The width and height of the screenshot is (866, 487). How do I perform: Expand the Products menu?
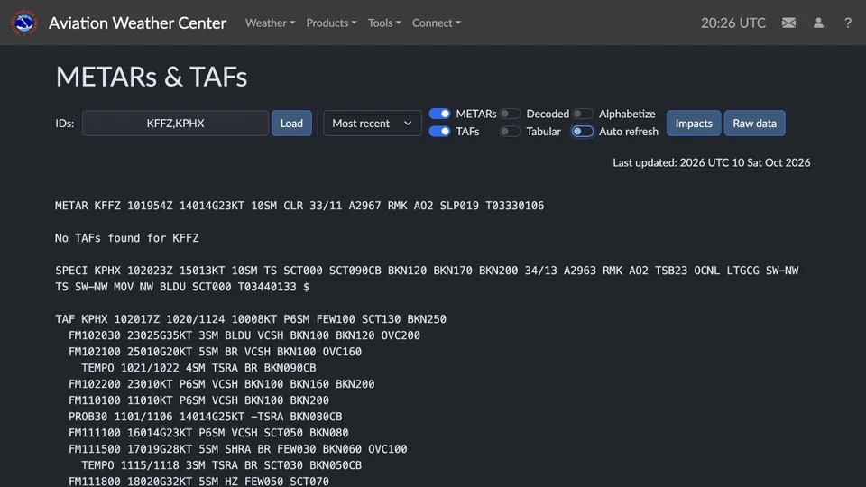[x=331, y=23]
